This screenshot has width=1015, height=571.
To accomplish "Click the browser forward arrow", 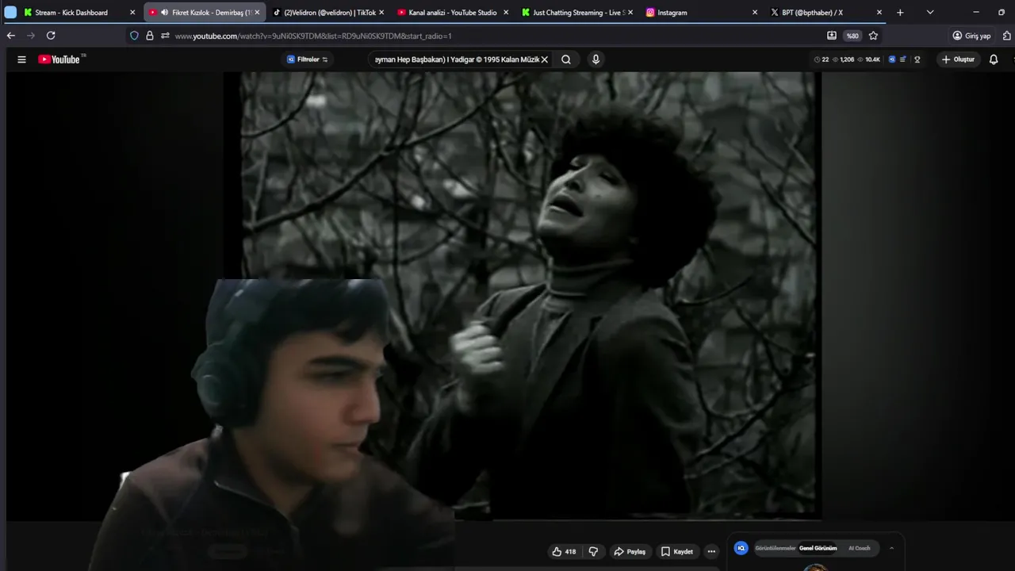I will tap(31, 36).
